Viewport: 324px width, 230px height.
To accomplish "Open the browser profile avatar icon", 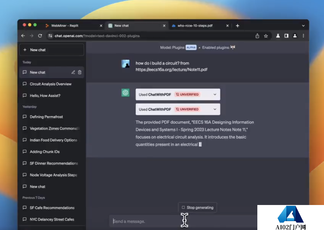I will point(295,36).
